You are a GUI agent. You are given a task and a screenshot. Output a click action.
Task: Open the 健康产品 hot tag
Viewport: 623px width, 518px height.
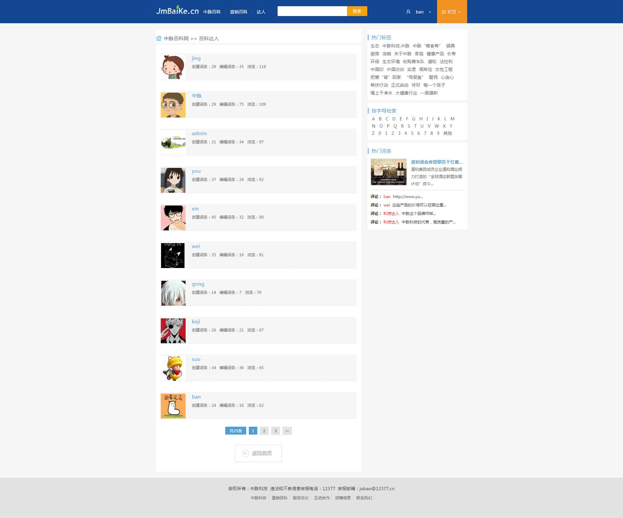435,54
